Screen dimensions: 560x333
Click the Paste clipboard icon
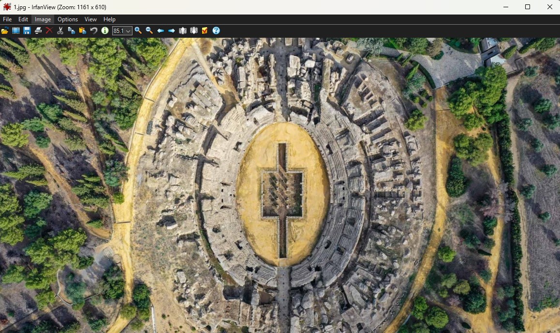(x=83, y=30)
